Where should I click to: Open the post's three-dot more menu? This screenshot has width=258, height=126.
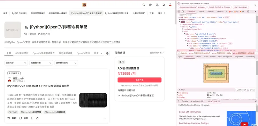coord(105,118)
